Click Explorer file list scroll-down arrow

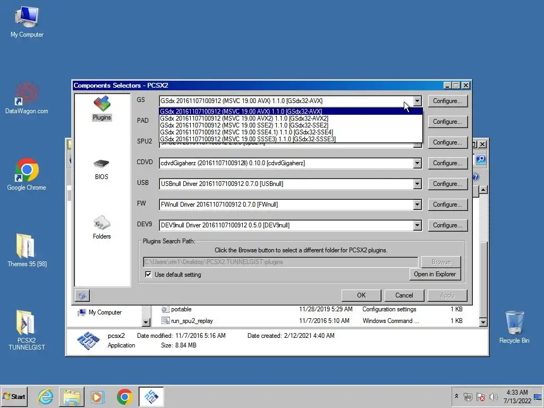click(x=483, y=322)
